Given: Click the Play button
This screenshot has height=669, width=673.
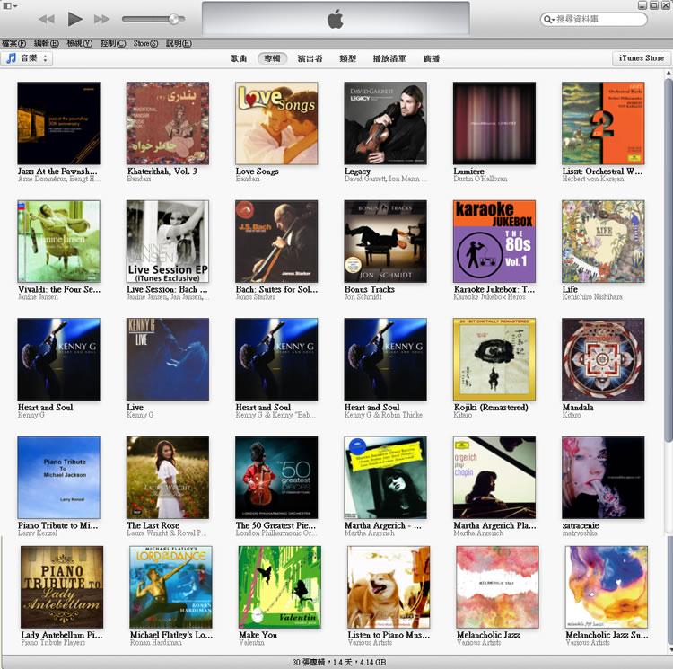Looking at the screenshot, I should [x=74, y=19].
